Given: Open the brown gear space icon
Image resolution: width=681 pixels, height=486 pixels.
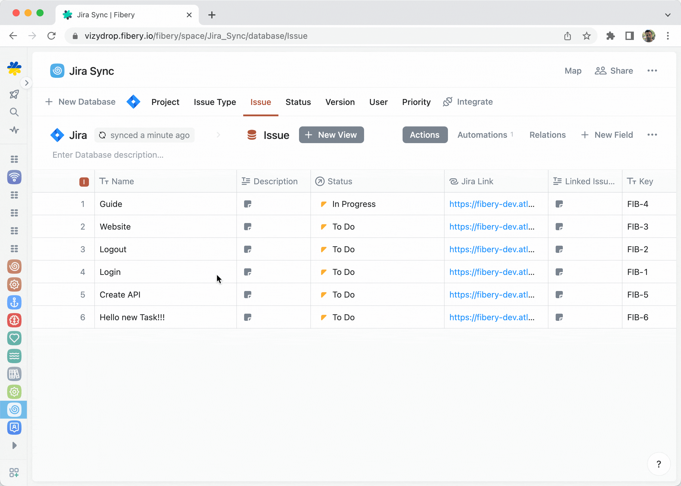Looking at the screenshot, I should (x=14, y=284).
